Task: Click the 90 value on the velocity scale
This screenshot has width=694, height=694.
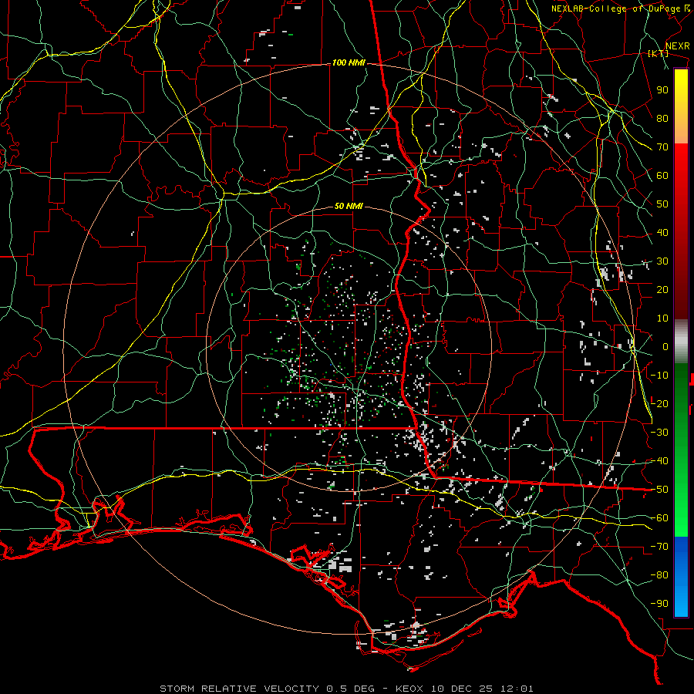Action: (x=662, y=90)
